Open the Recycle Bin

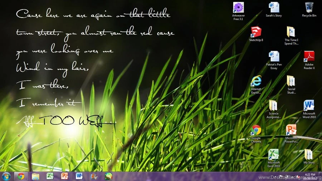point(309,8)
